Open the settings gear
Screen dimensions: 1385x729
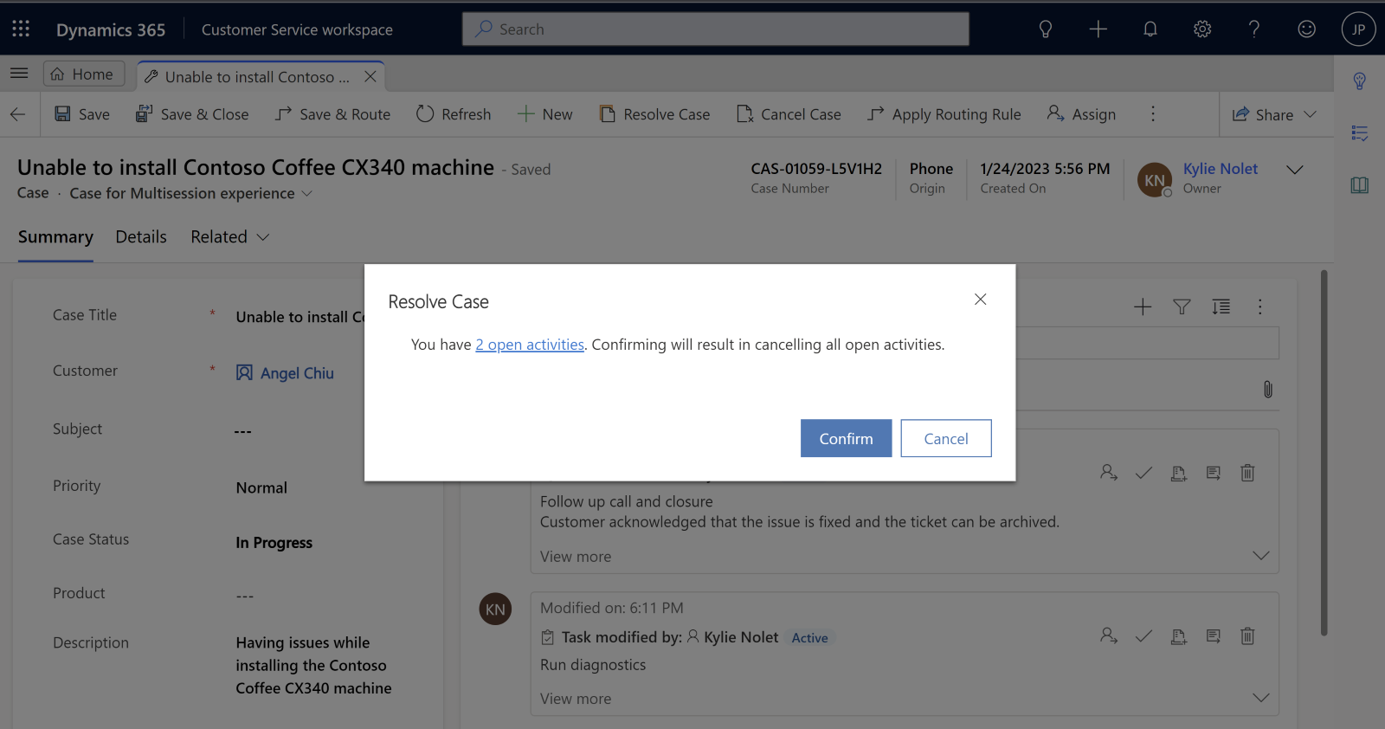pyautogui.click(x=1202, y=29)
